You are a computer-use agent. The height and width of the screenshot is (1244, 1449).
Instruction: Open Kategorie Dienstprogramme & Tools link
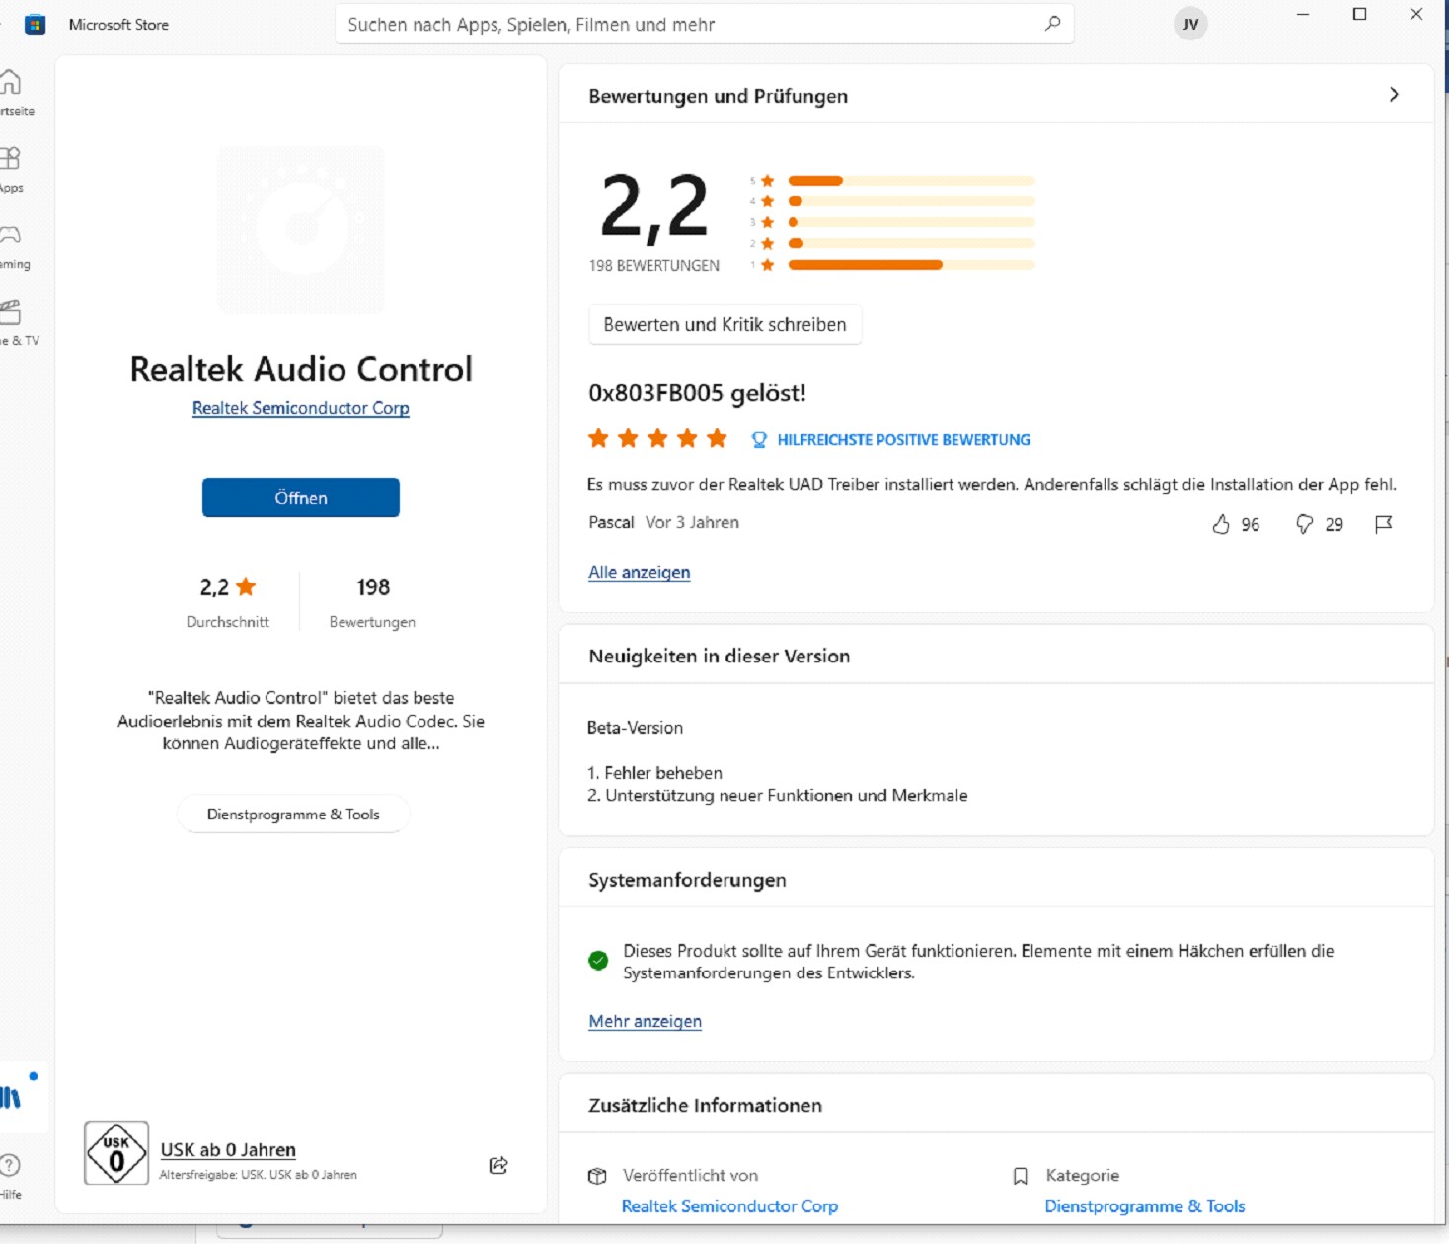click(1145, 1206)
